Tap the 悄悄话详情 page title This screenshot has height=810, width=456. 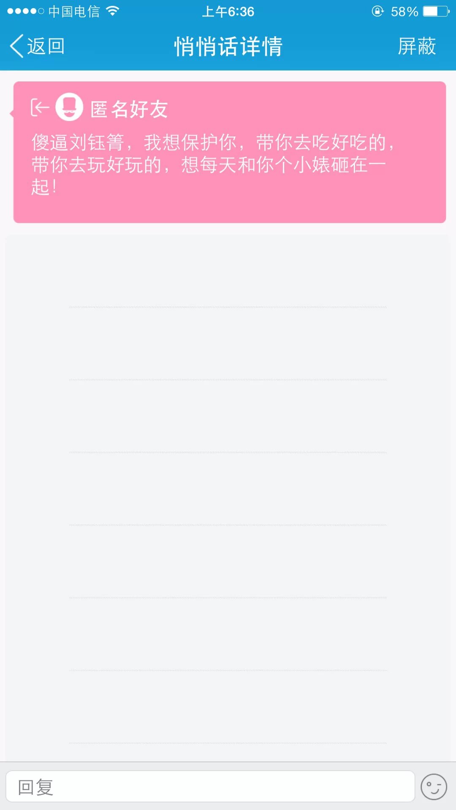point(228,46)
